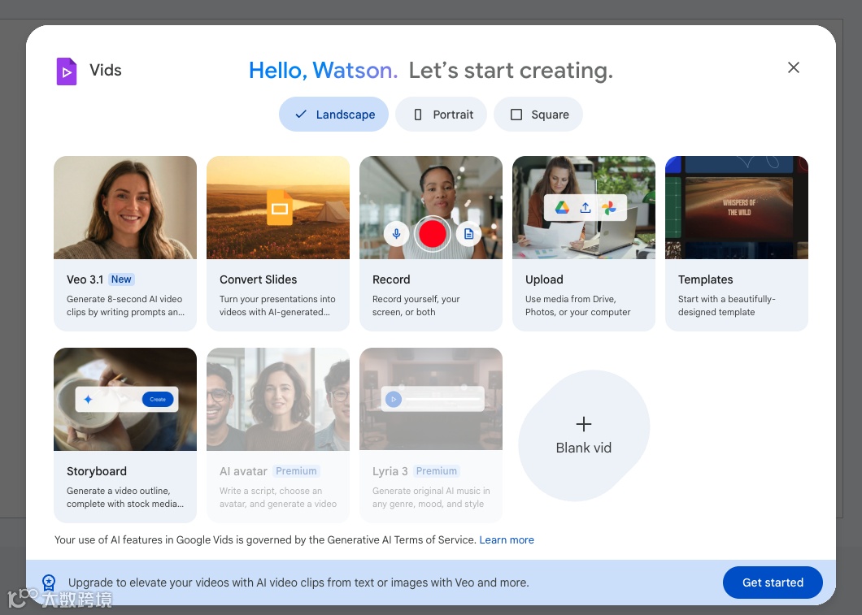Open the Veo 3.1 card
The height and width of the screenshot is (615, 862).
[124, 243]
